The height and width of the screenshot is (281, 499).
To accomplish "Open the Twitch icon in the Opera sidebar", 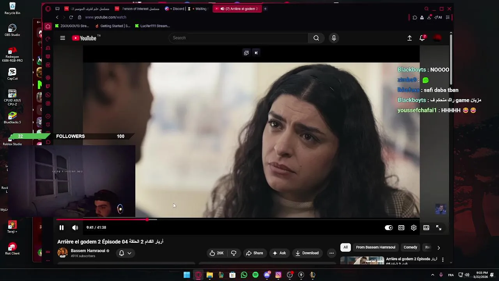I will [48, 86].
